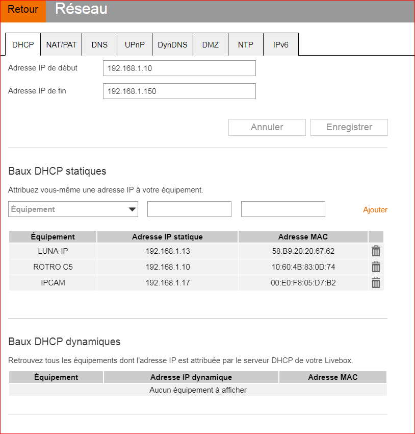Delete the LUNA-IP static lease
415x434 pixels.
(x=376, y=251)
